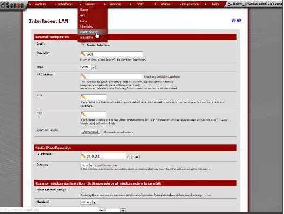
Task: Open the VPN menu
Action: click(140, 4)
